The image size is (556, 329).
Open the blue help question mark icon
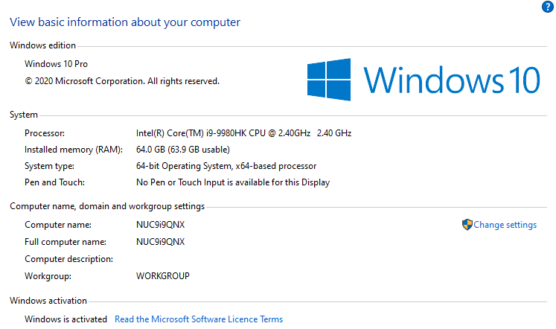[x=548, y=7]
